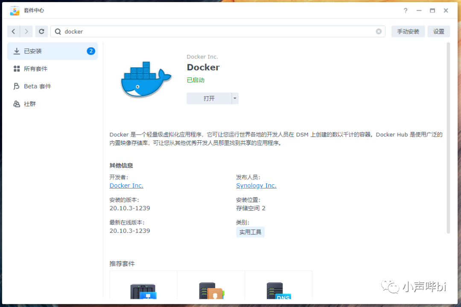The image size is (461, 307).
Task: Open the first recommended package with NAS icon
Action: click(143, 286)
